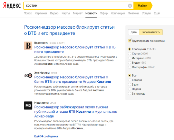The width and height of the screenshot is (174, 140).
Task: Select the Фотографии radio button
Action: tap(130, 67)
